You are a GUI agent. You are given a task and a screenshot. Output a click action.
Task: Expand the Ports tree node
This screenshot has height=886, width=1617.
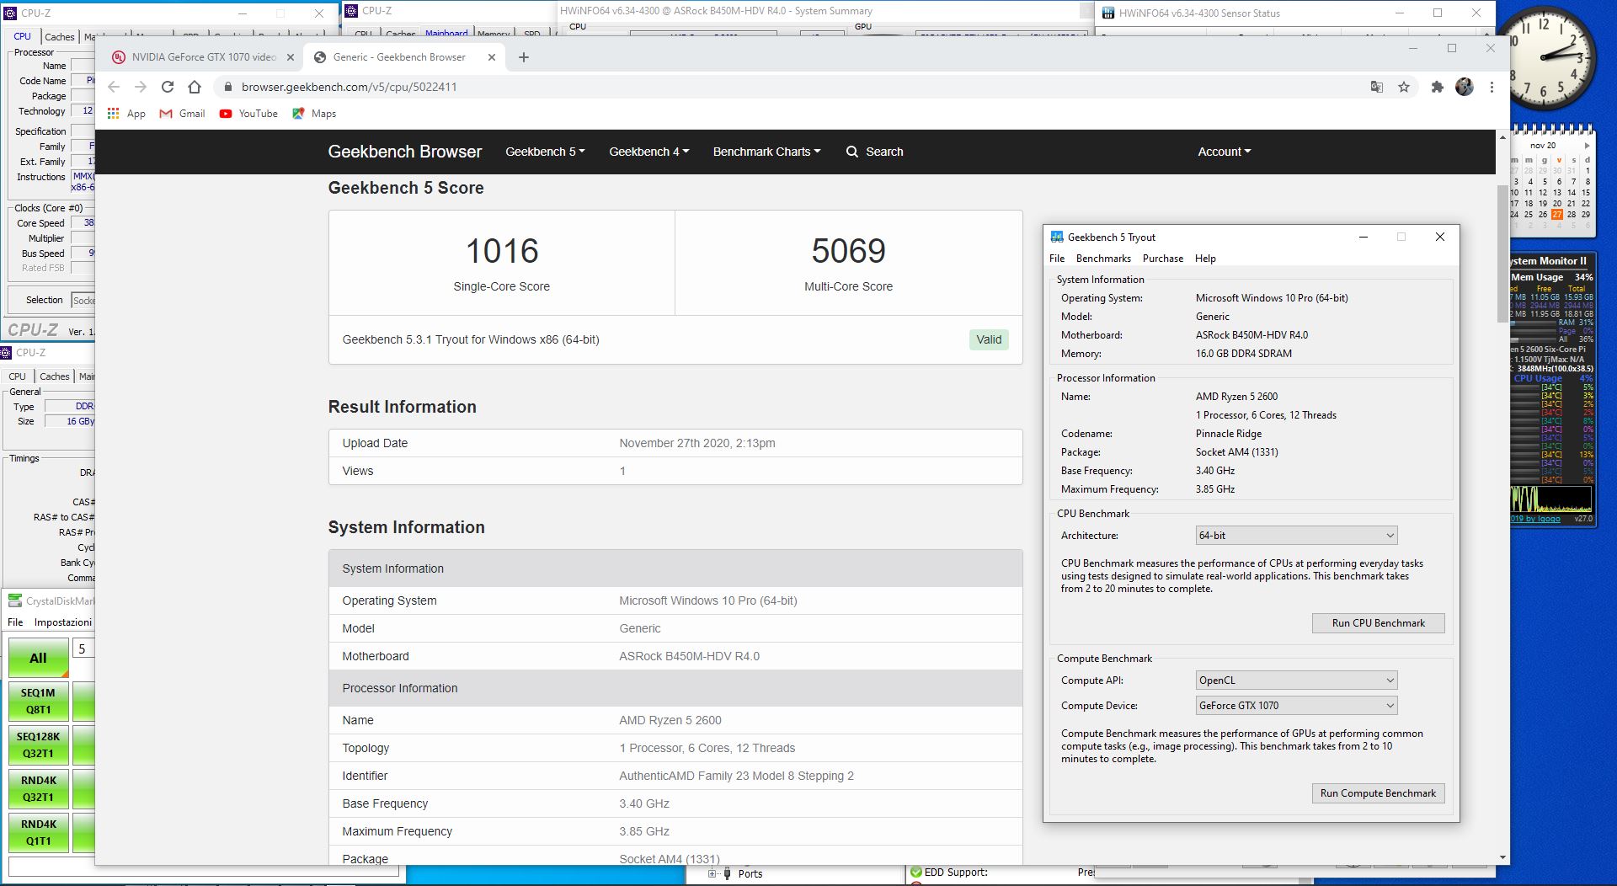point(712,873)
